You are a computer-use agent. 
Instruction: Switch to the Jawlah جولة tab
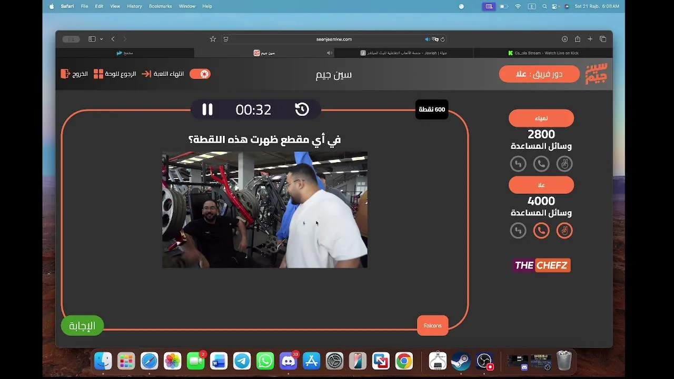click(x=404, y=53)
